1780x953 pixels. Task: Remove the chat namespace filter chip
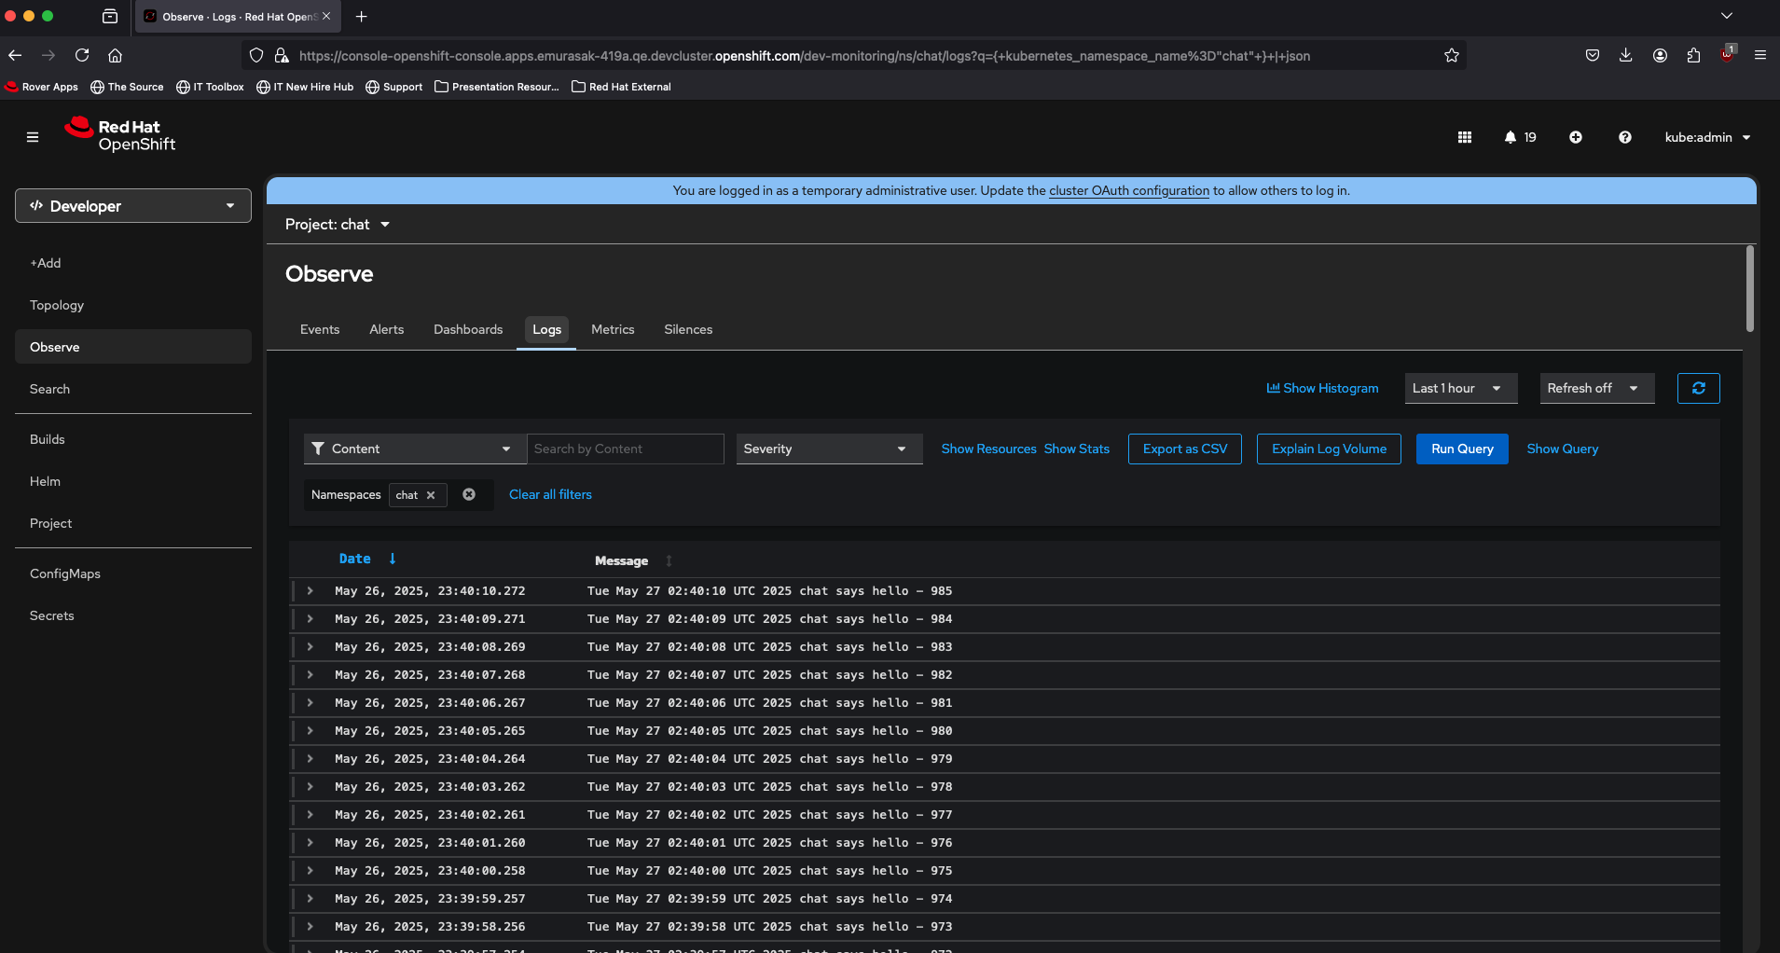431,495
